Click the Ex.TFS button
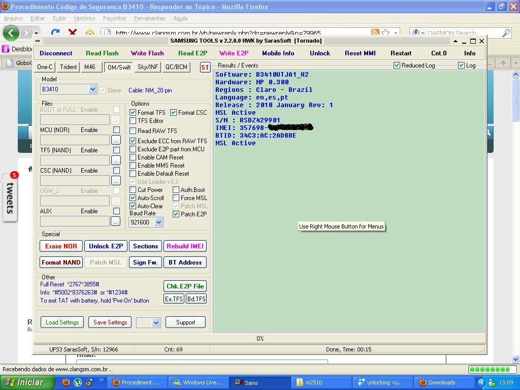 (174, 299)
